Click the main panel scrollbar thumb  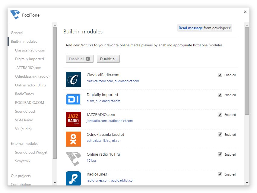(x=247, y=71)
